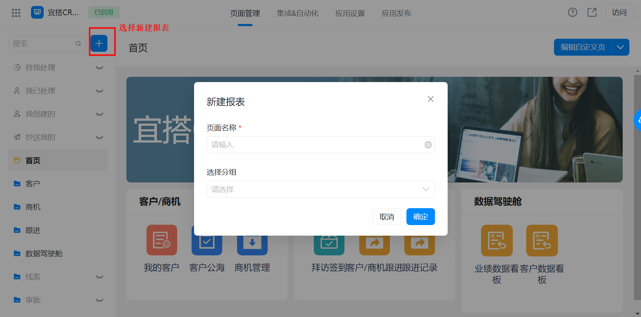The image size is (641, 317).
Task: Open the 跟进 folder
Action: click(x=58, y=230)
